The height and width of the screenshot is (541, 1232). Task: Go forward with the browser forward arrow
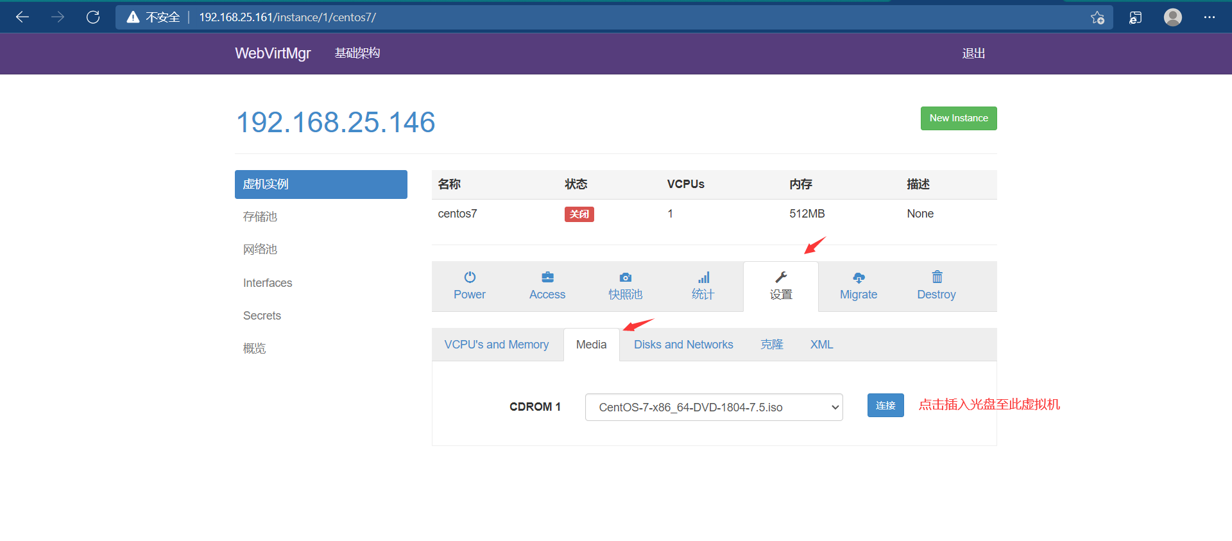point(58,17)
